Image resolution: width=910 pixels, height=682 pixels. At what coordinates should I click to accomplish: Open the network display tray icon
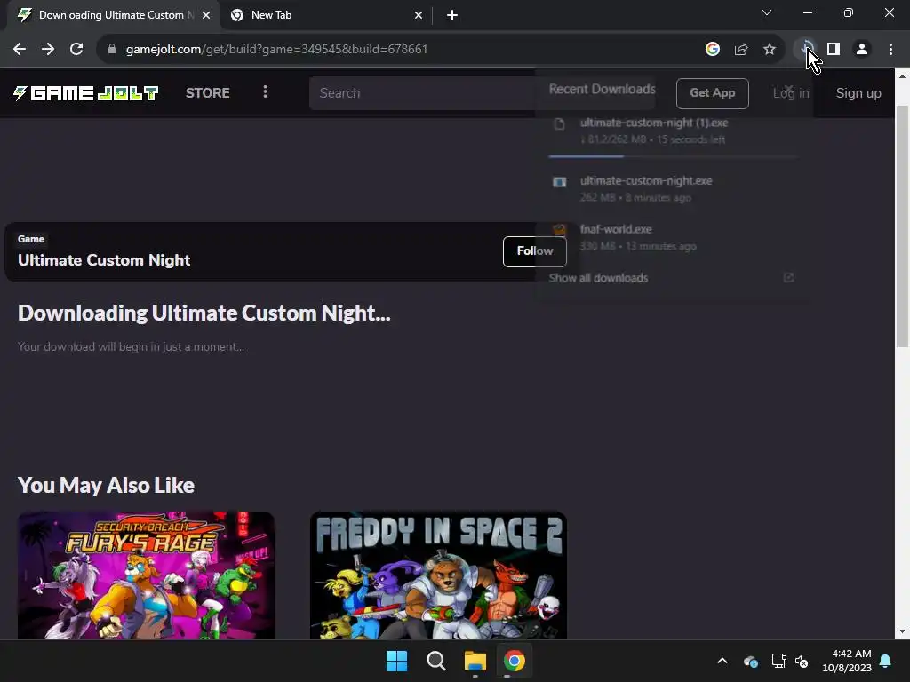[x=778, y=661]
